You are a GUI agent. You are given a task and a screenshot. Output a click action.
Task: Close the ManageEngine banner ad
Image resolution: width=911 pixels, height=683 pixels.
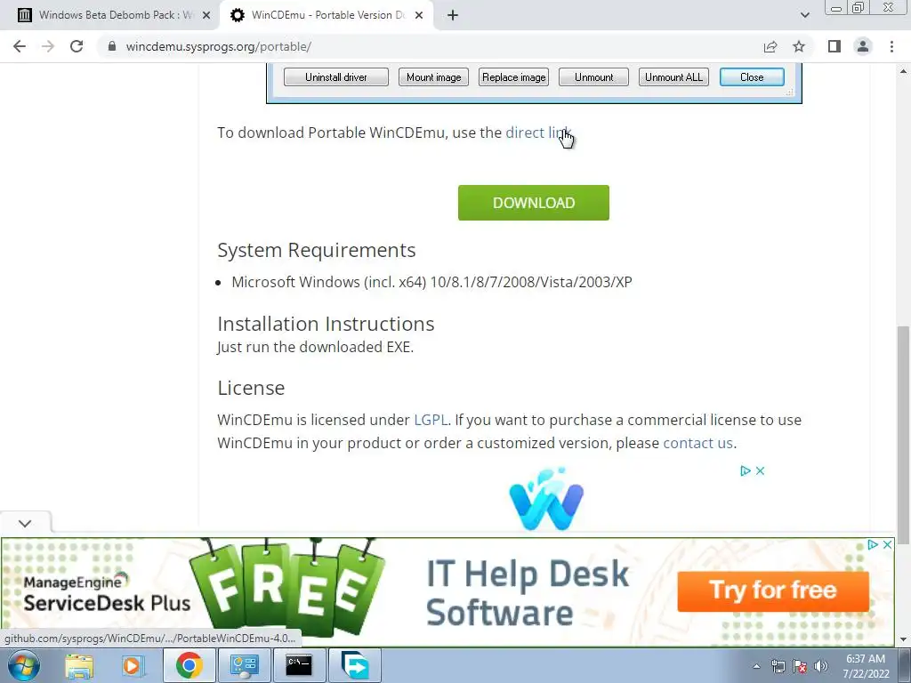point(887,545)
